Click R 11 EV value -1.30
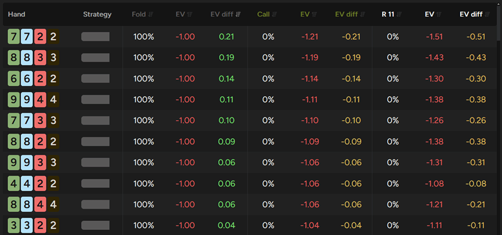Image resolution: width=502 pixels, height=235 pixels. pyautogui.click(x=434, y=79)
